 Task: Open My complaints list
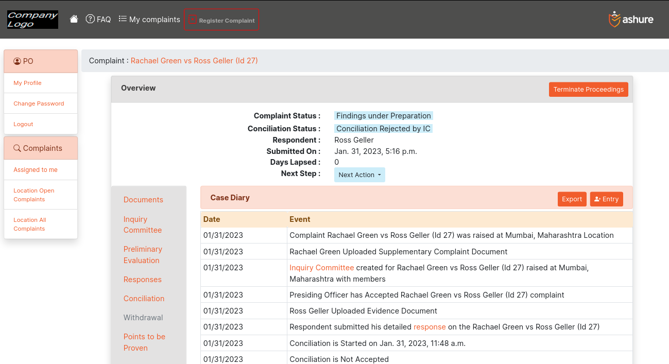click(x=149, y=19)
